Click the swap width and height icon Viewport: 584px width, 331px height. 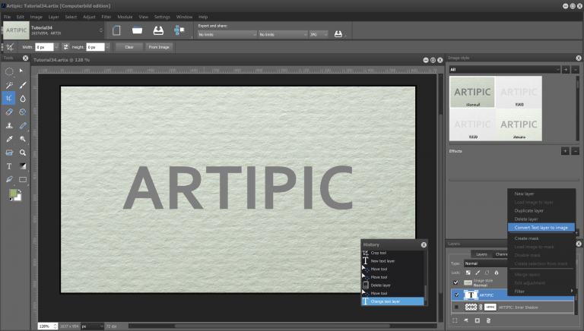(x=66, y=46)
